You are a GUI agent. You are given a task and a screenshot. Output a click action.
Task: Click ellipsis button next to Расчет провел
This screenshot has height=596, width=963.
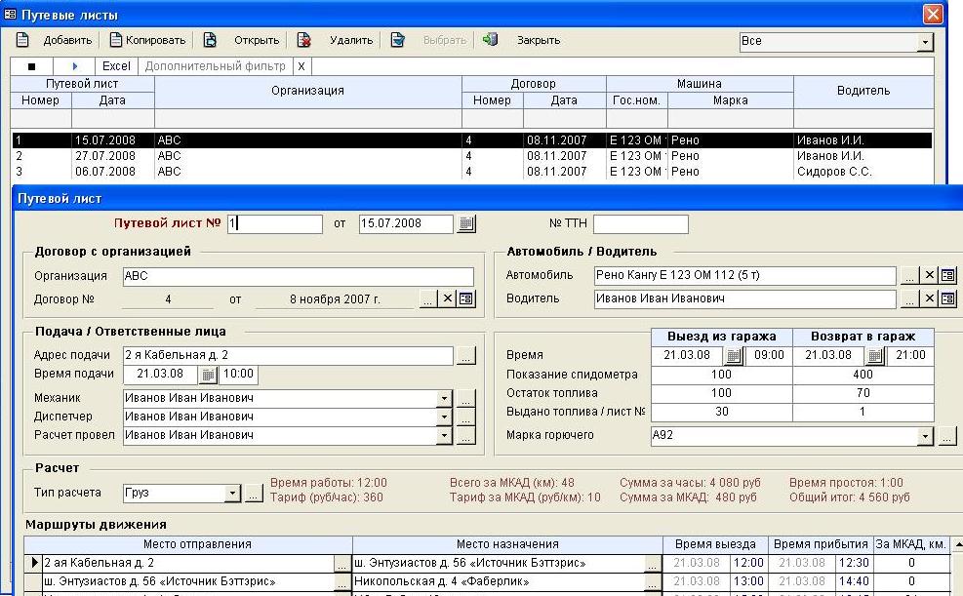466,435
